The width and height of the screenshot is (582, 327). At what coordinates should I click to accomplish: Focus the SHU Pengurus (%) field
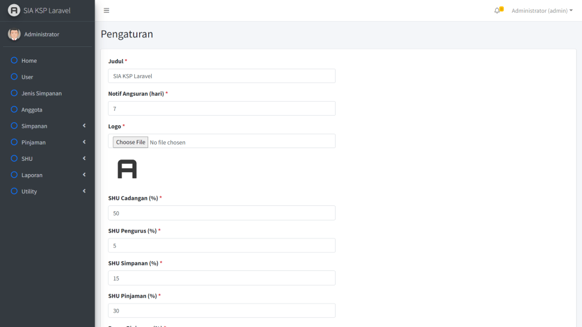(222, 245)
